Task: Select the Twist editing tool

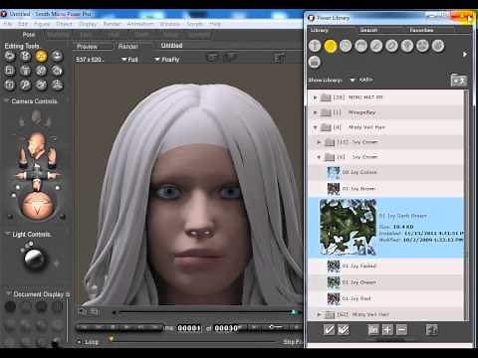Action: click(26, 57)
